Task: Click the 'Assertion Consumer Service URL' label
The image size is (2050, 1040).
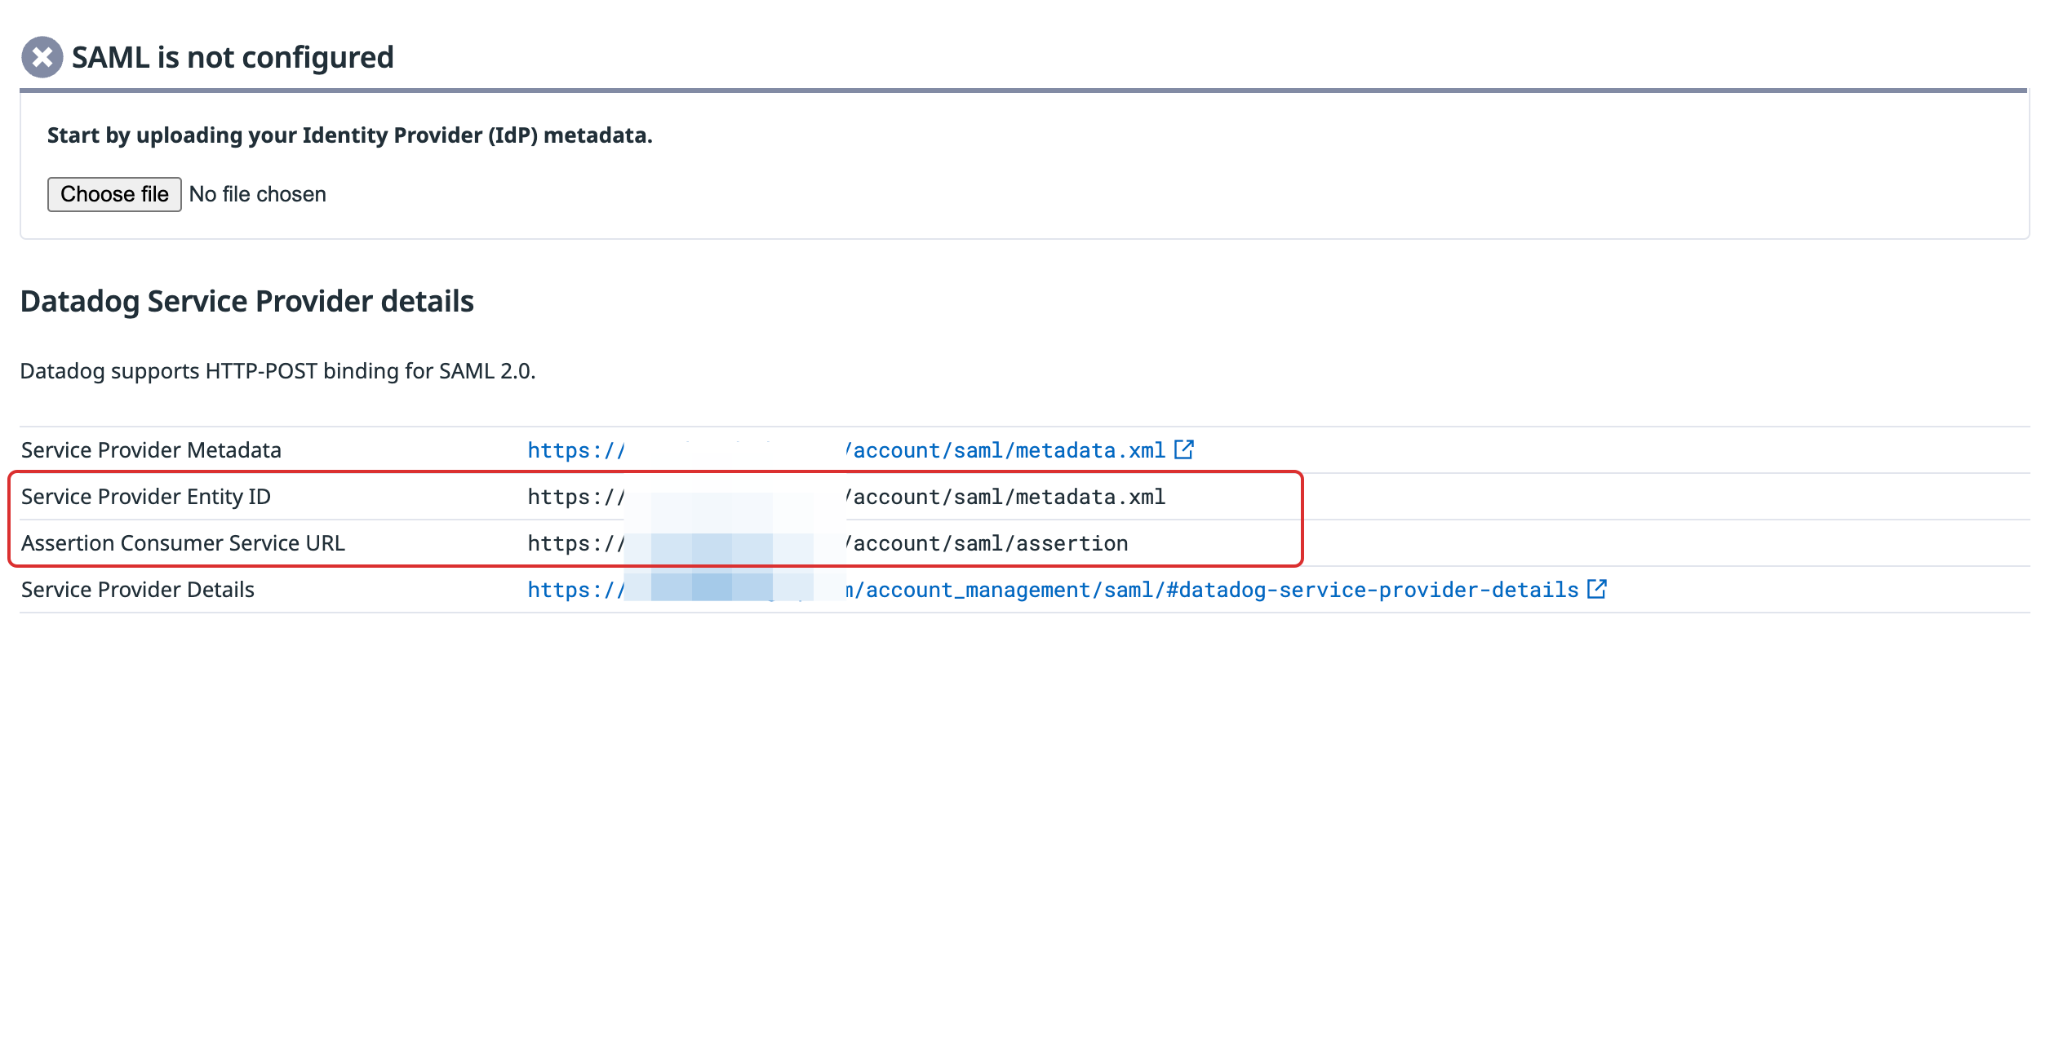Action: [183, 543]
